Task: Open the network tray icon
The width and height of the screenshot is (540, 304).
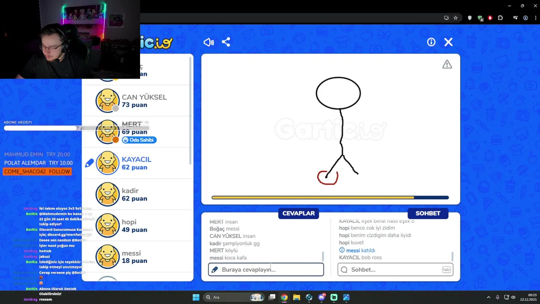Action: pyautogui.click(x=507, y=297)
